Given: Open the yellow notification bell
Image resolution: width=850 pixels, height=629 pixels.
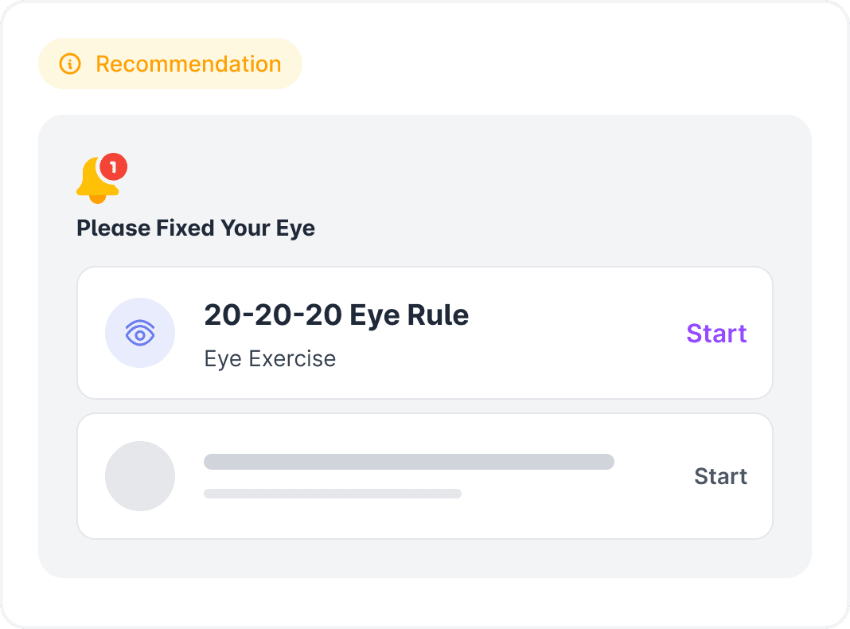Looking at the screenshot, I should click(x=98, y=181).
